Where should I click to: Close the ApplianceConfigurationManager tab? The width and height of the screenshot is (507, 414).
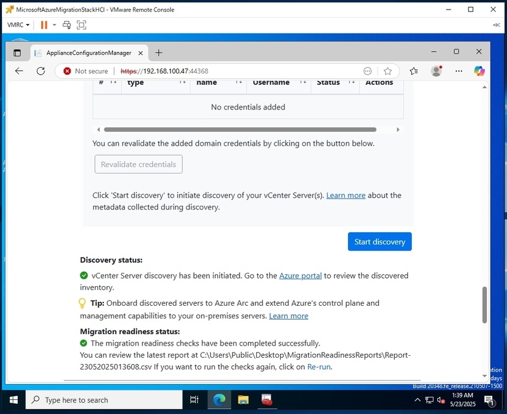tap(141, 53)
